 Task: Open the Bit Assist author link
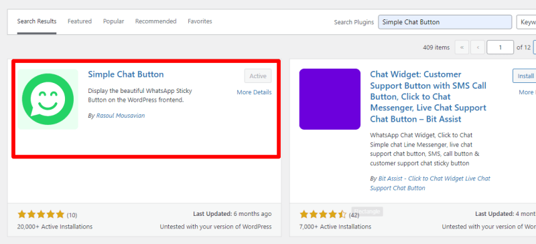pos(430,183)
